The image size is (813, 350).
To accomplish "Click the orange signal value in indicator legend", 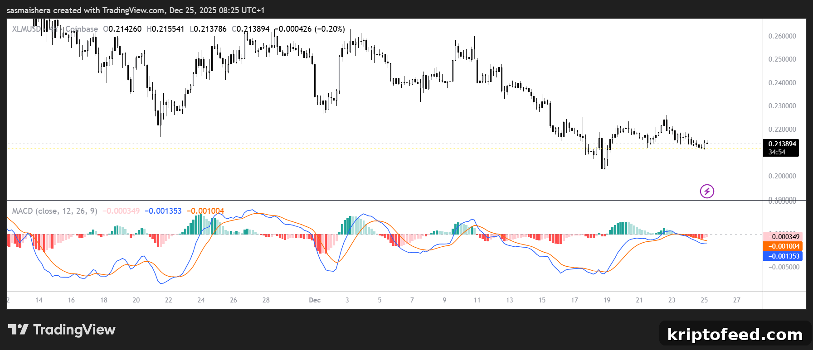I will 205,211.
